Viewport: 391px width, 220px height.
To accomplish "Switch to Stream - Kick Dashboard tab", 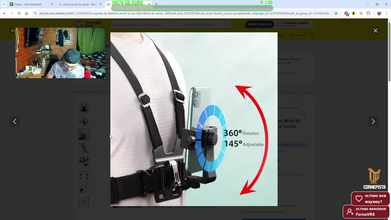I will tap(27, 4).
